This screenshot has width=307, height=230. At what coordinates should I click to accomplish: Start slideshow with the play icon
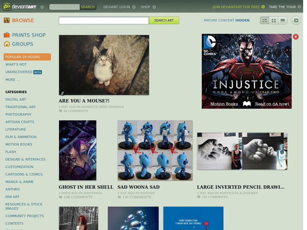[x=296, y=20]
